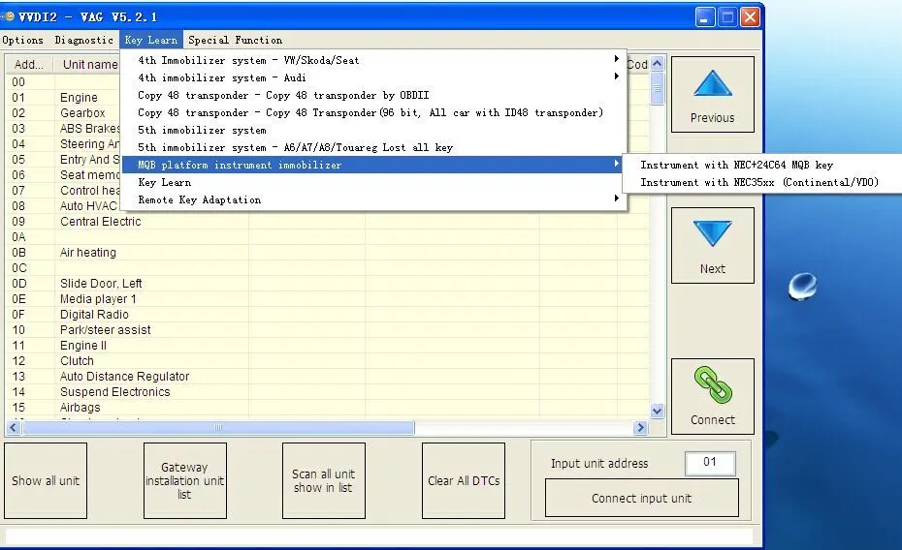Minimize the VVDI2 window
902x550 pixels.
click(705, 16)
